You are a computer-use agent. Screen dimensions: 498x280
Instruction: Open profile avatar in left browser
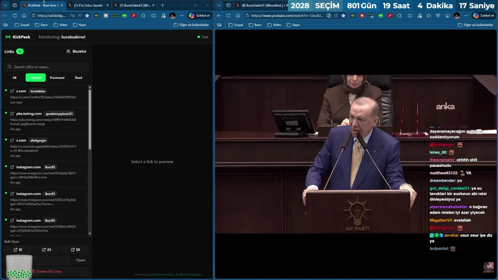(x=172, y=16)
